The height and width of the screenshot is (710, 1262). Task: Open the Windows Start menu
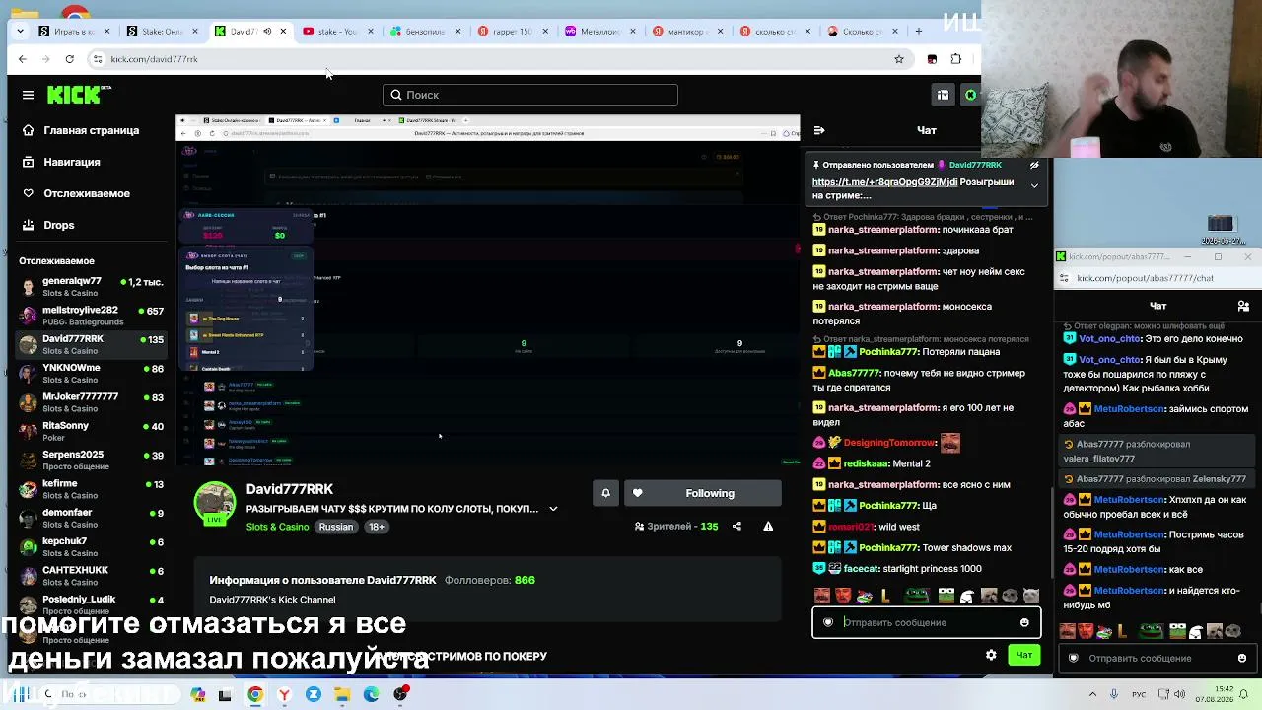(20, 694)
